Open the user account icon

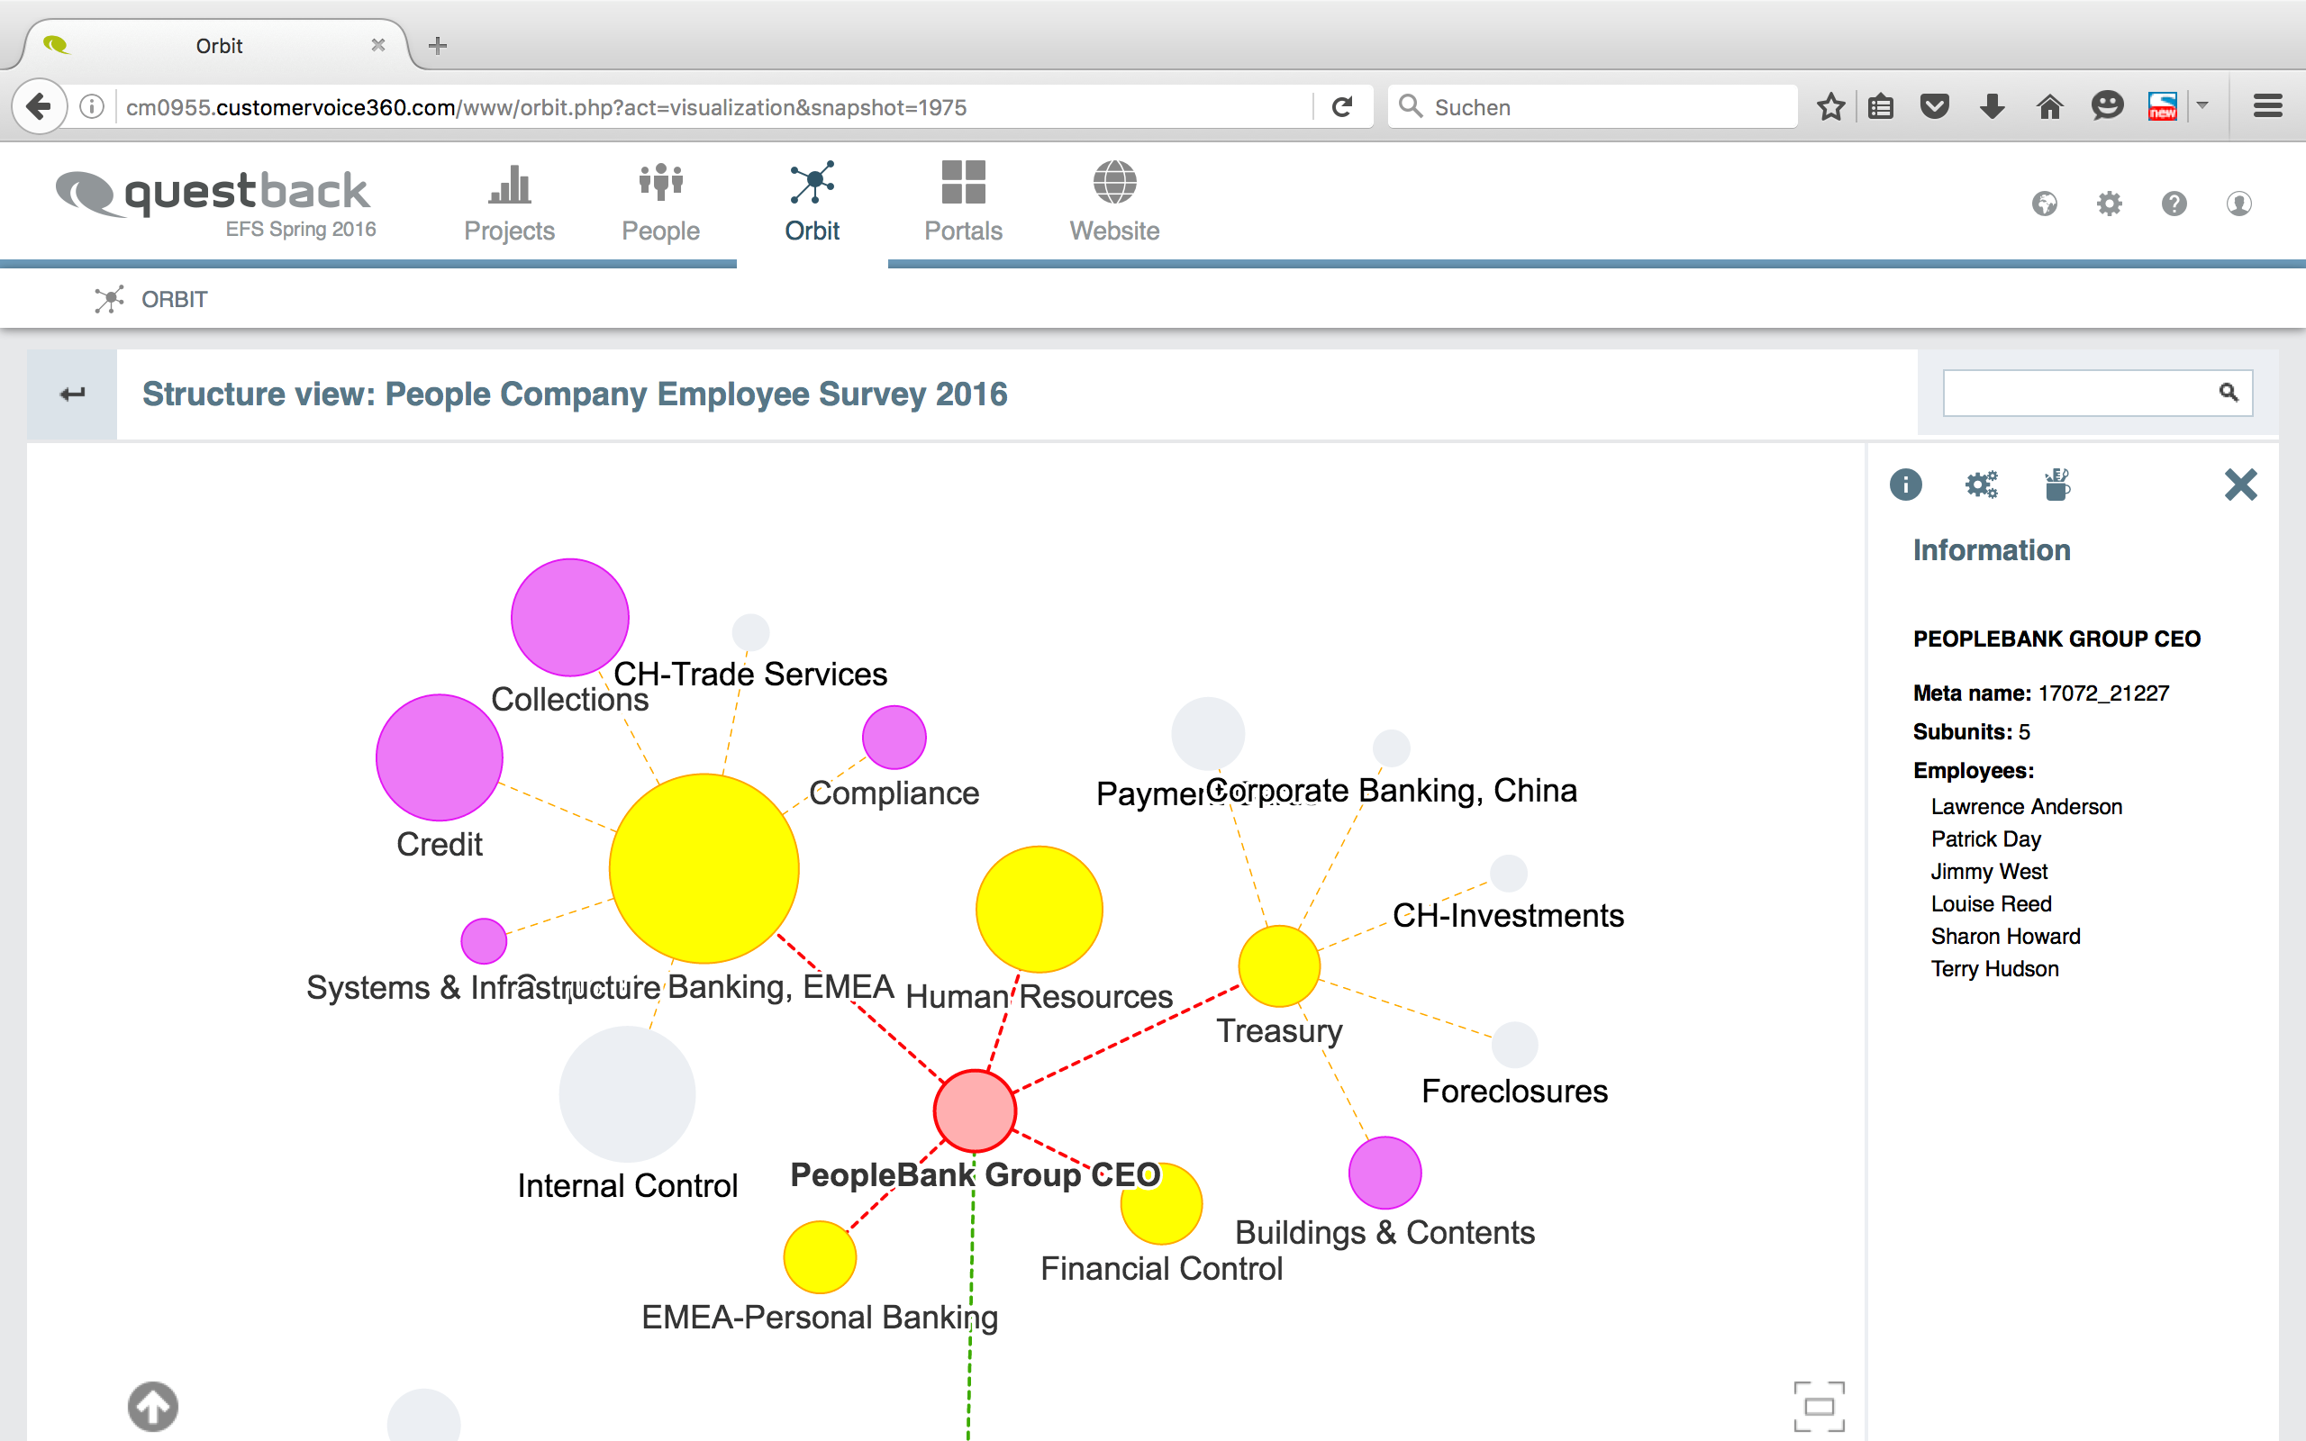click(2238, 203)
